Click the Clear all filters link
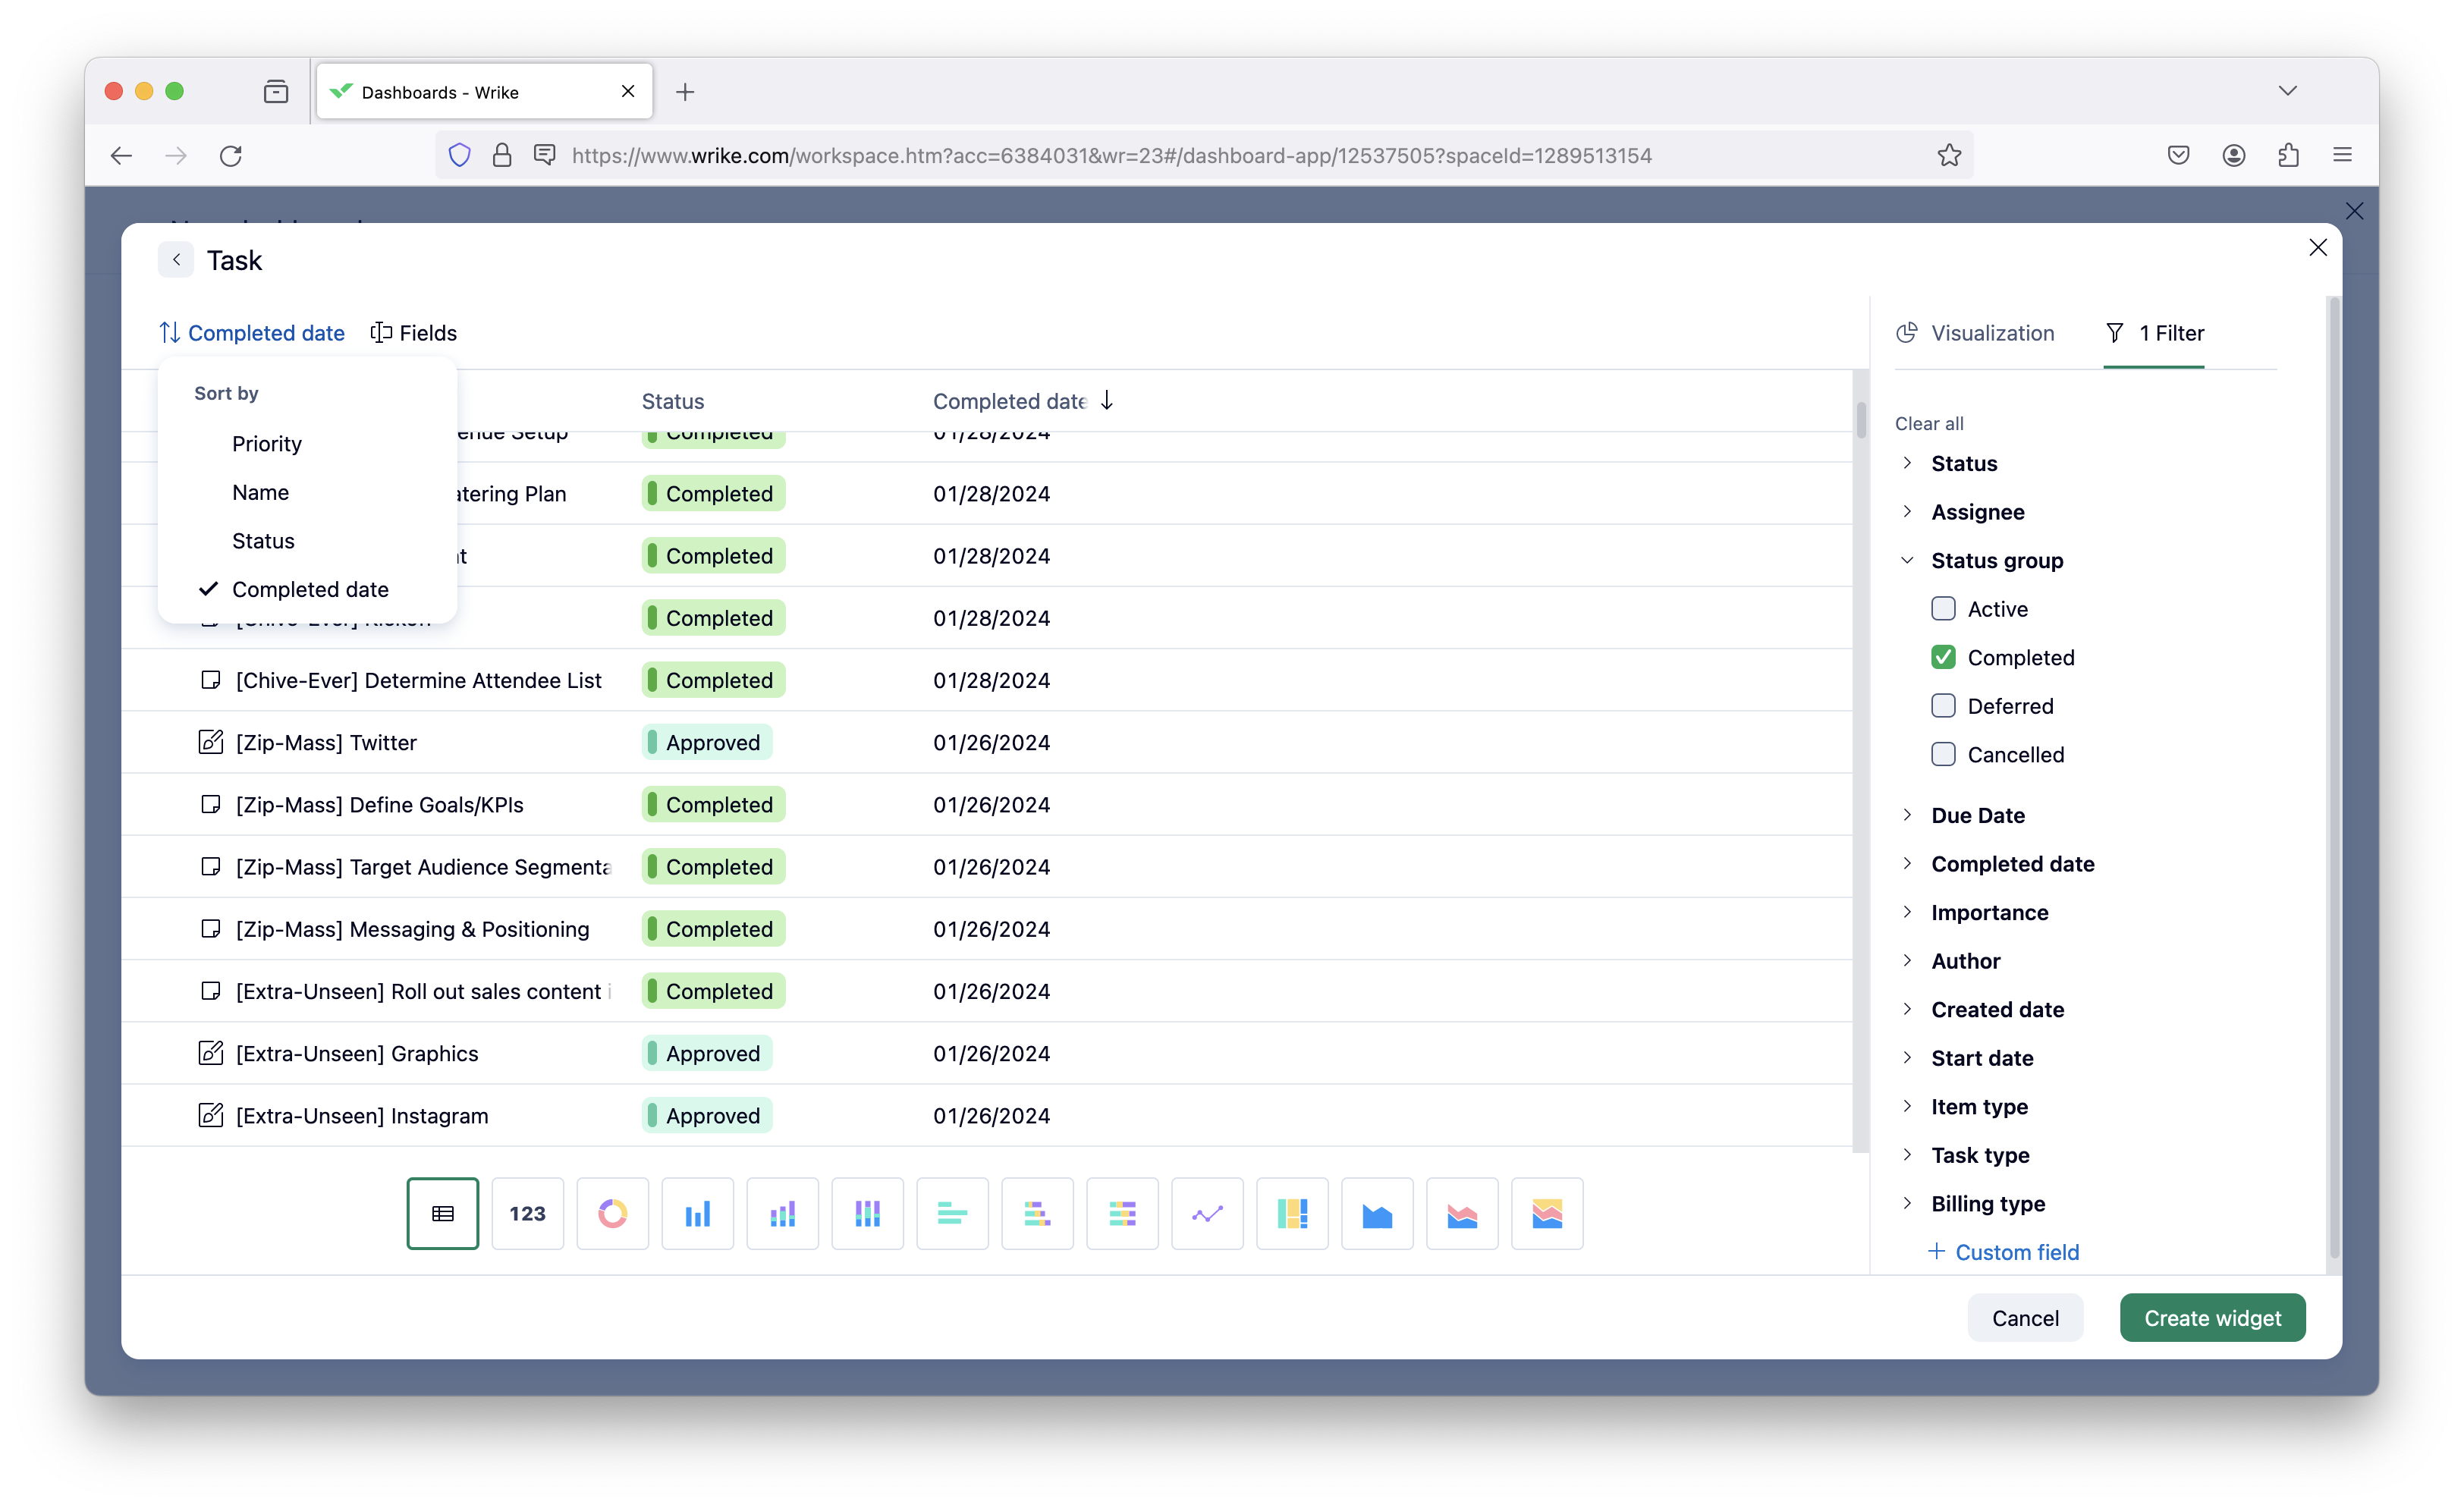The height and width of the screenshot is (1508, 2464). tap(1929, 423)
